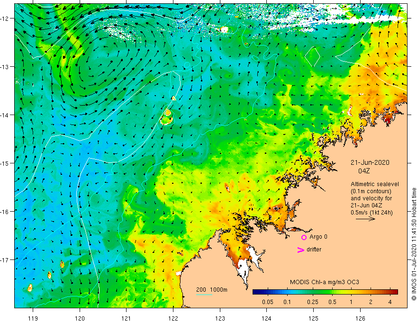Click the '0.5m/s (1kt 24h)' scale text
Image resolution: width=417 pixels, height=322 pixels.
point(372,213)
